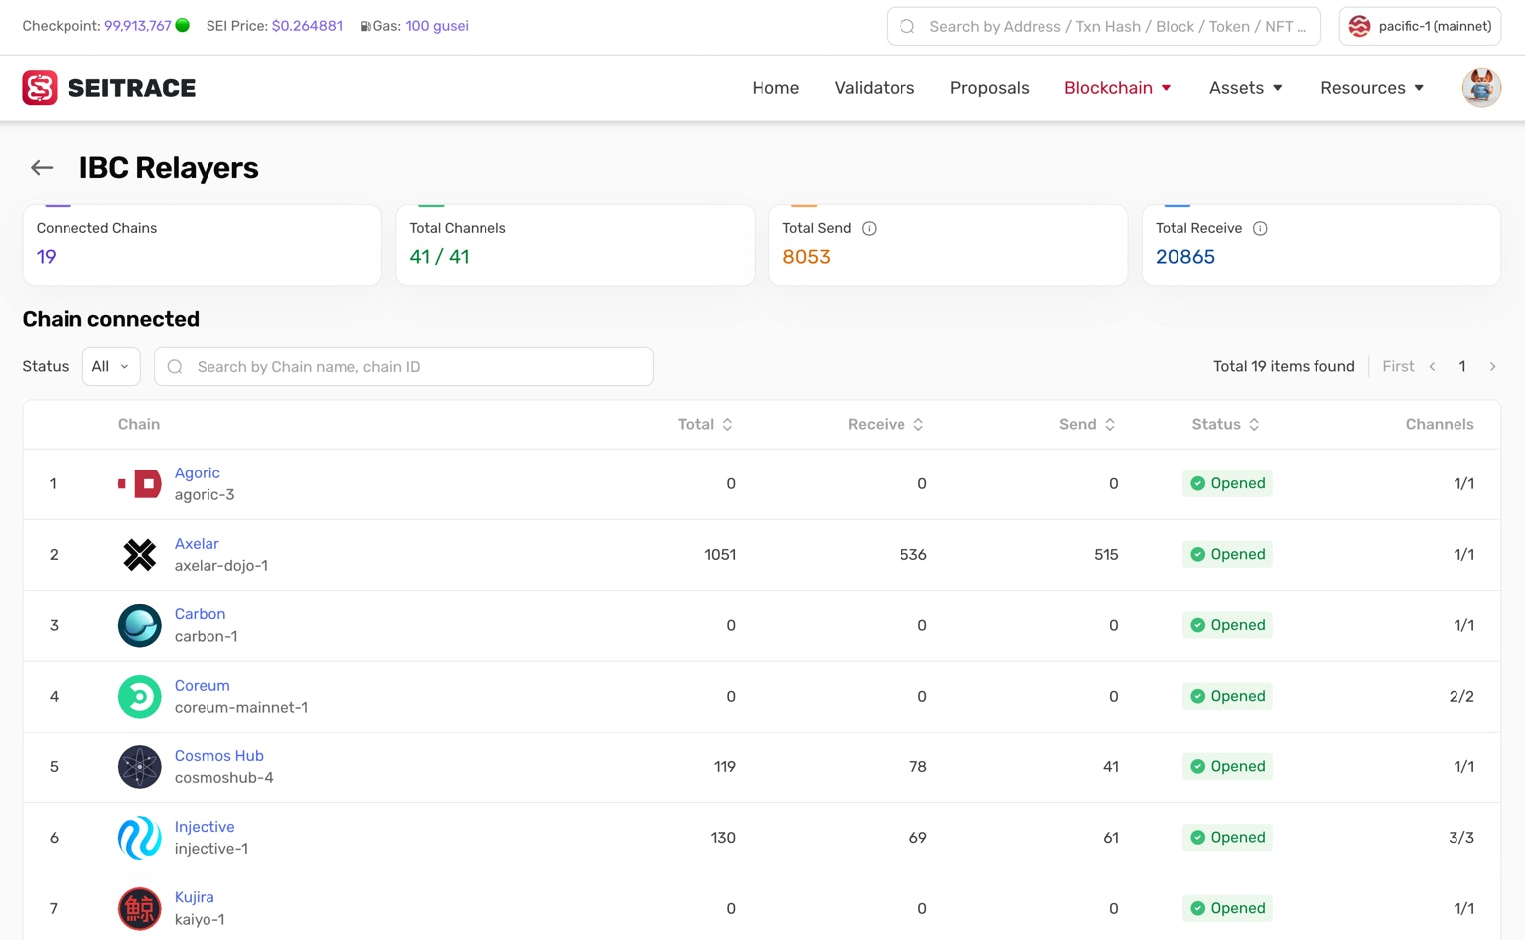Image resolution: width=1525 pixels, height=940 pixels.
Task: Click the Cosmos Hub chain logo
Action: pyautogui.click(x=139, y=767)
